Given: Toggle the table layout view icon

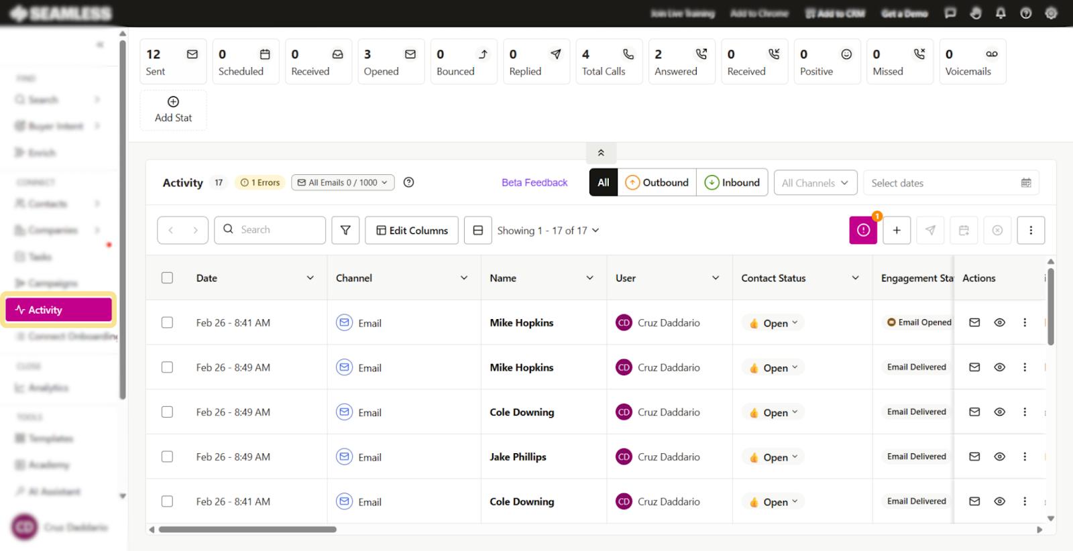Looking at the screenshot, I should 478,230.
